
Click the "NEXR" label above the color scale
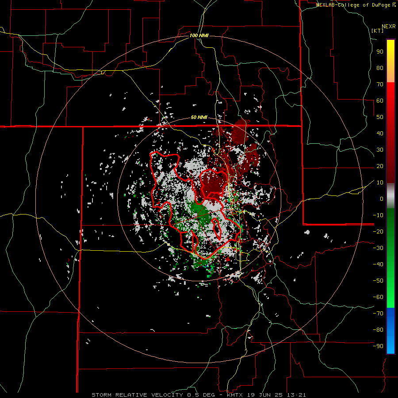[x=389, y=27]
